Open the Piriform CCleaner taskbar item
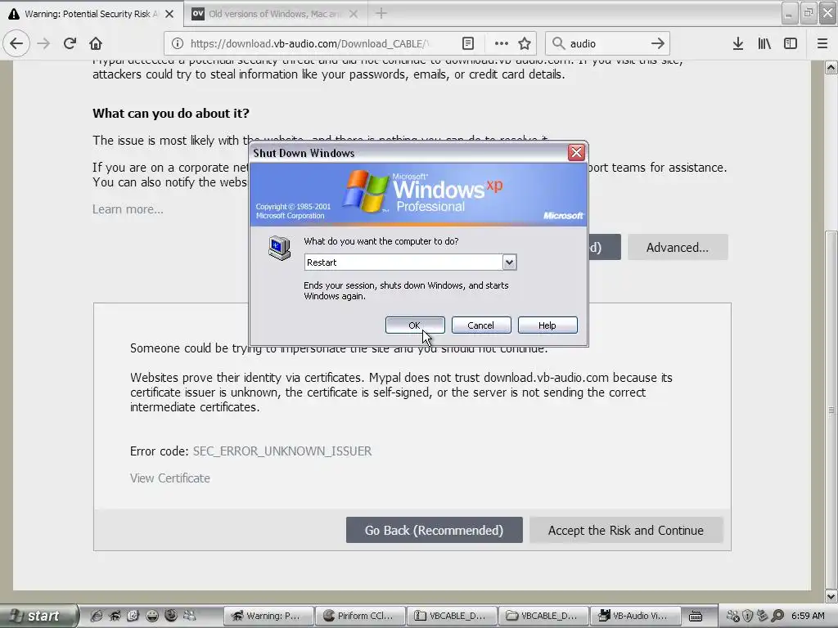 tap(360, 616)
